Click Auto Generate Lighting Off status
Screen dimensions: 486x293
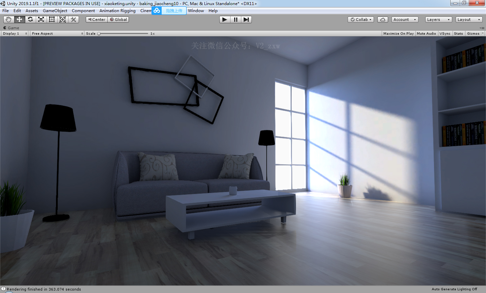[x=454, y=289]
